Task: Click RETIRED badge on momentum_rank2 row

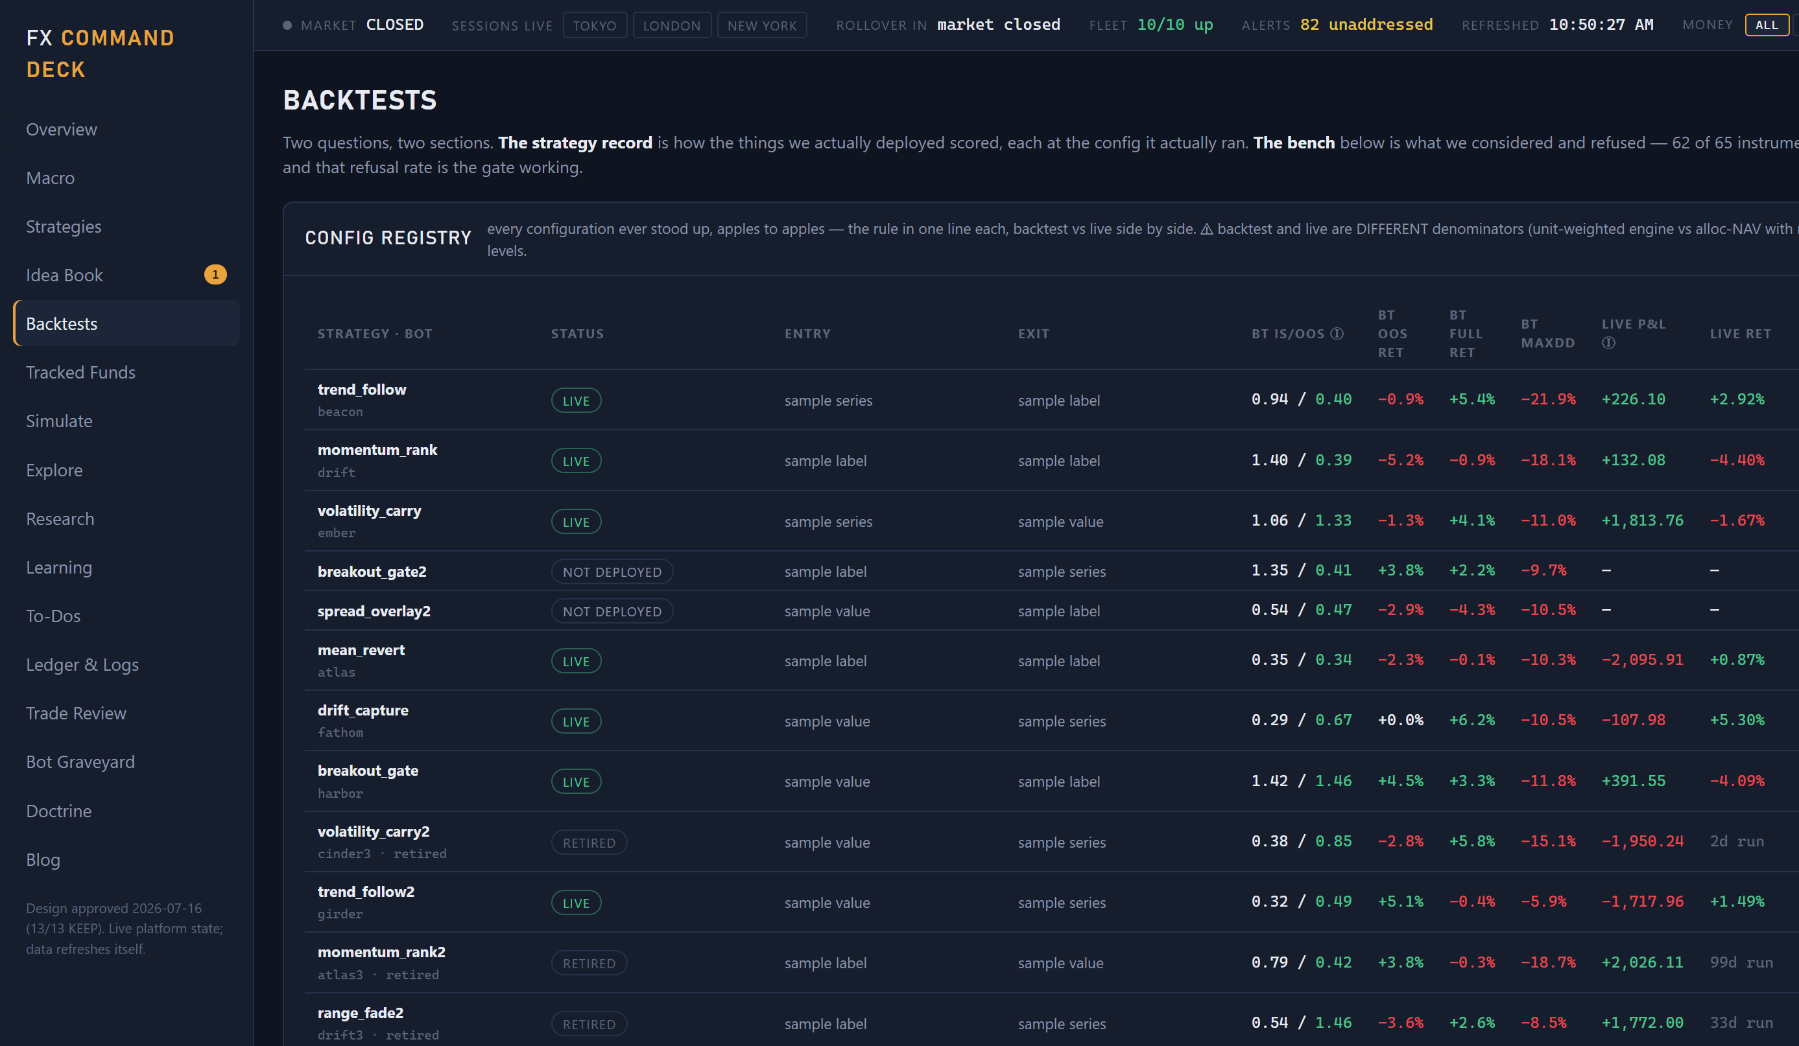Action: point(589,963)
